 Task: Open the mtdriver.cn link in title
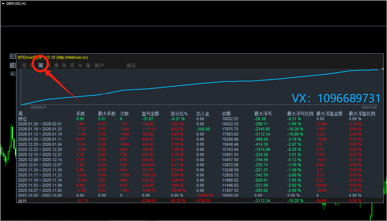click(x=72, y=57)
